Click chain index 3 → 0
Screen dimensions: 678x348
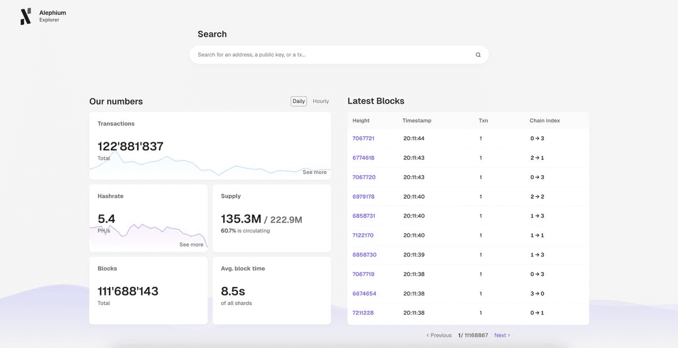coord(537,294)
